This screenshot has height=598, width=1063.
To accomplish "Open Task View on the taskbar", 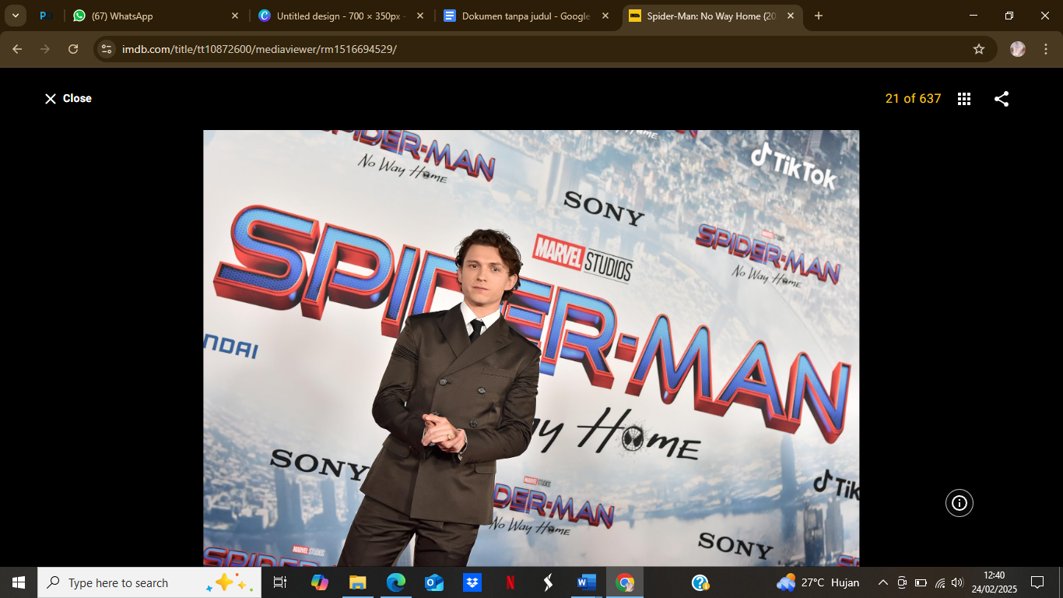I will 280,582.
